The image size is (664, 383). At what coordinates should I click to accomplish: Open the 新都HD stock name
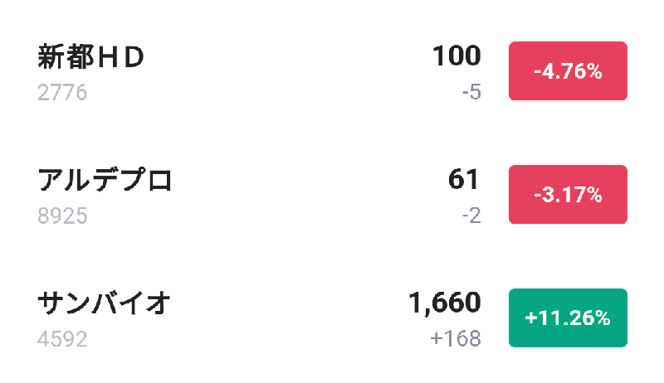pos(91,58)
